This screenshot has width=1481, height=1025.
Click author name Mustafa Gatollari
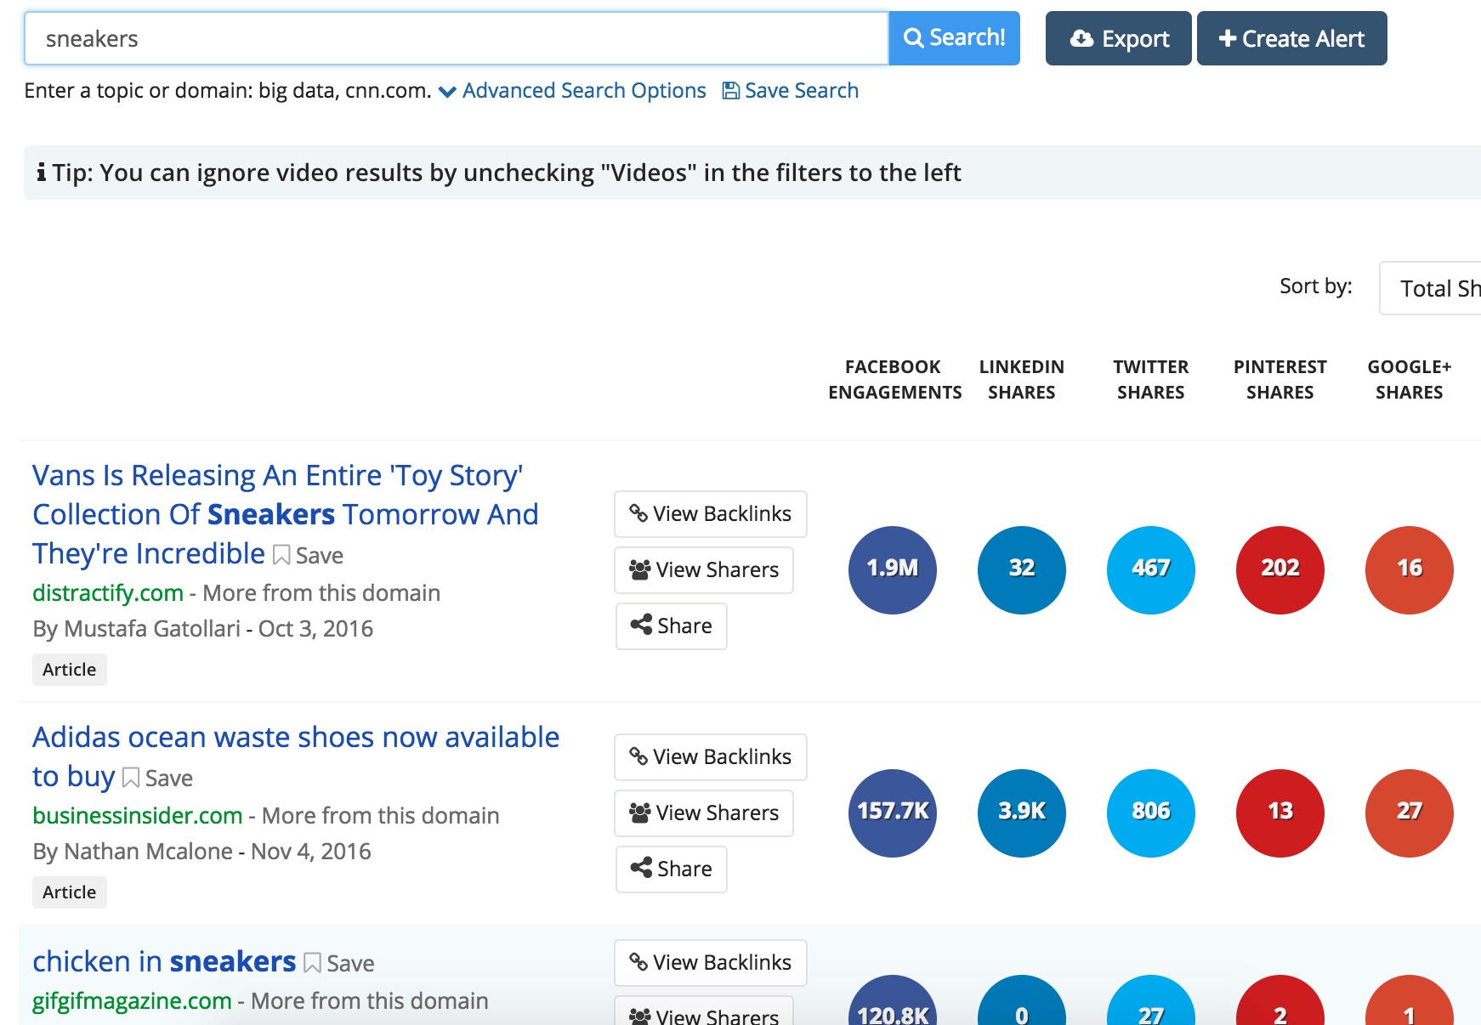pos(152,629)
